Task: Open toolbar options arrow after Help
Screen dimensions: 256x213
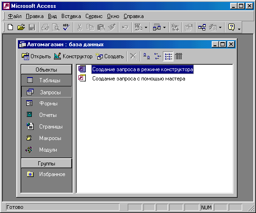Action: [239, 29]
